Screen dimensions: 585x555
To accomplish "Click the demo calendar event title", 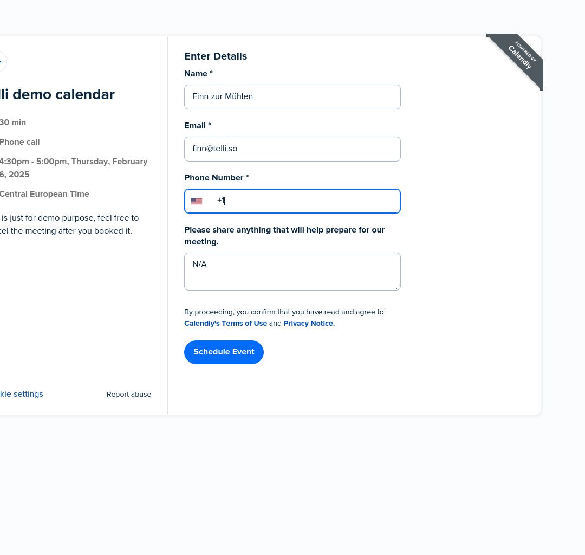I will (x=57, y=94).
